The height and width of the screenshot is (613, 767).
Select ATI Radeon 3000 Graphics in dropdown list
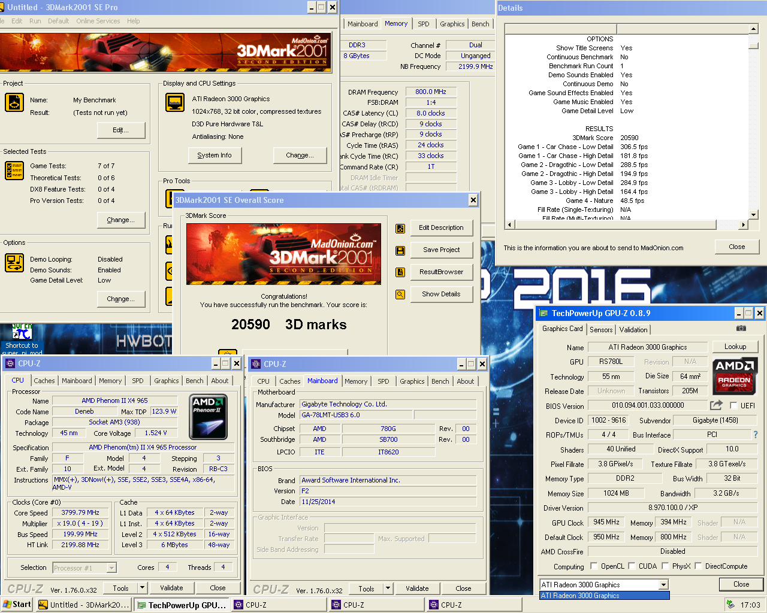(605, 596)
